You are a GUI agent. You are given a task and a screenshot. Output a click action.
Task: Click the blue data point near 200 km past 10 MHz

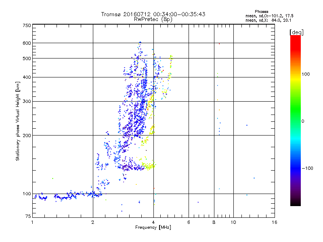click(x=247, y=125)
